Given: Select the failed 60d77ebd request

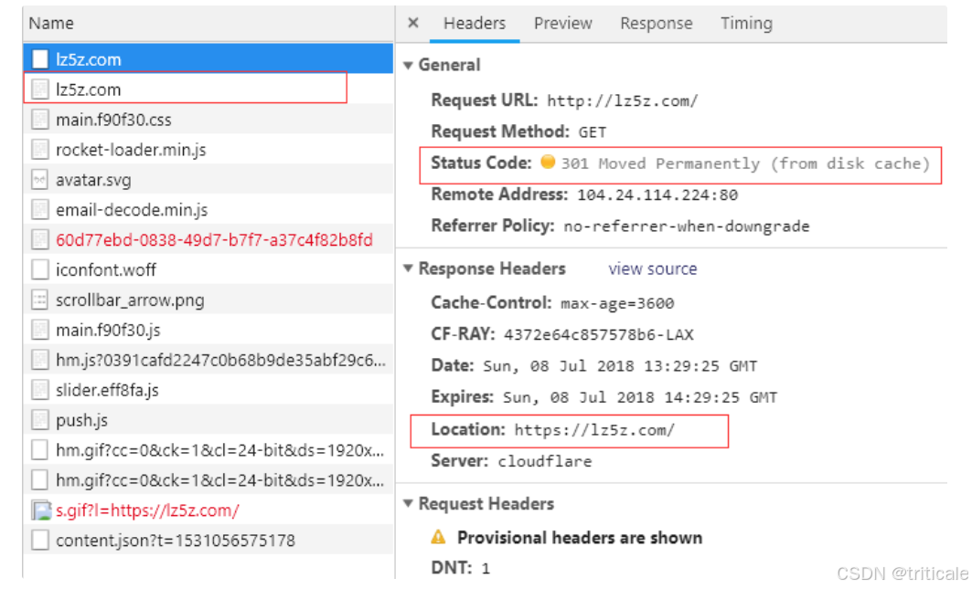Looking at the screenshot, I should coord(208,239).
